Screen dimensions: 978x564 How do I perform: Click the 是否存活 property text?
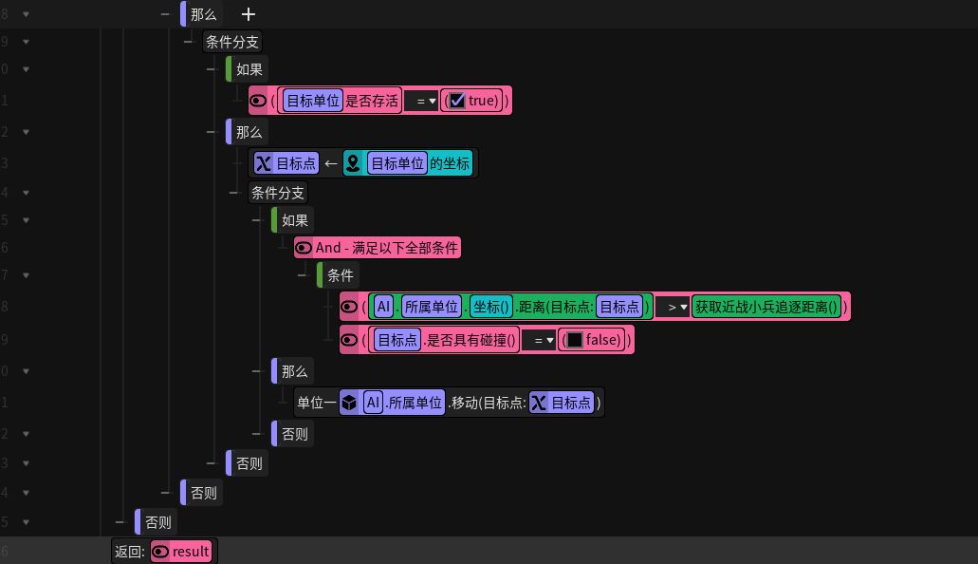pyautogui.click(x=372, y=101)
